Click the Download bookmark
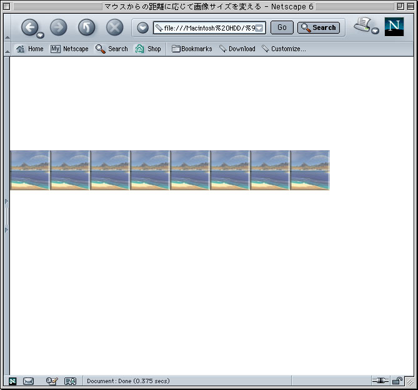The height and width of the screenshot is (390, 418). 237,49
